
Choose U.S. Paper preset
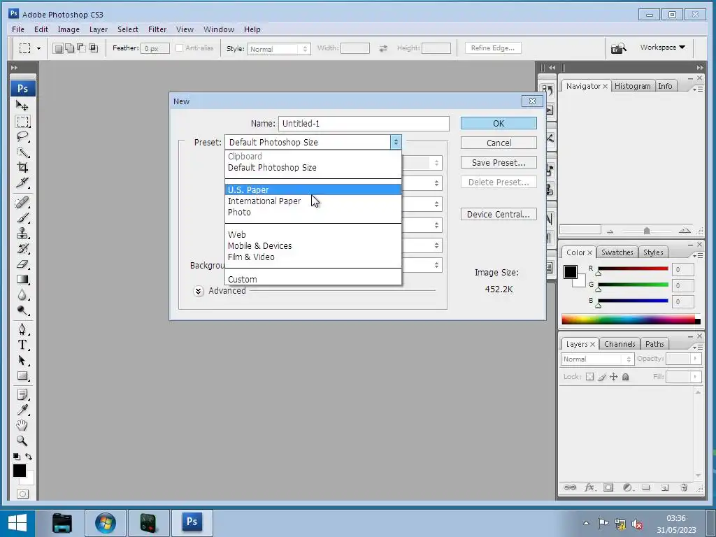313,189
